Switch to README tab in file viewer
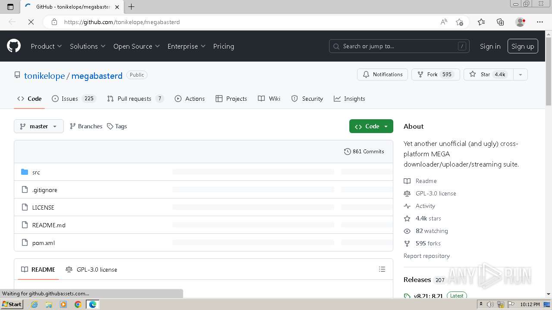The height and width of the screenshot is (310, 552). click(38, 270)
